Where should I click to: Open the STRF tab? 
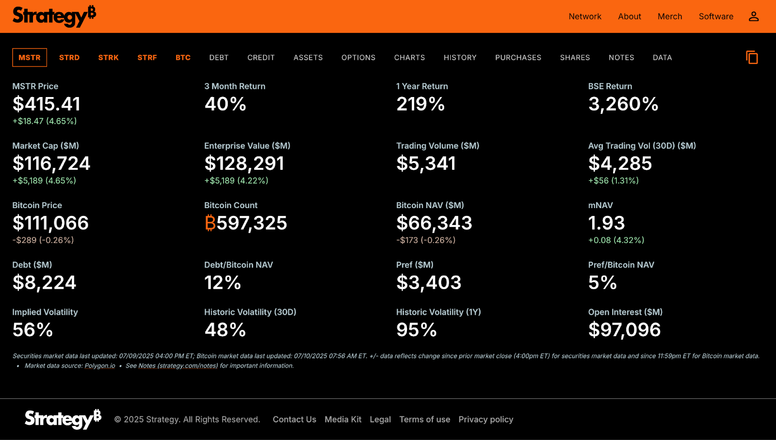(147, 57)
